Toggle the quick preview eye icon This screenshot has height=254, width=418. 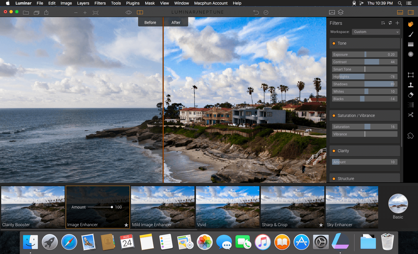(129, 13)
